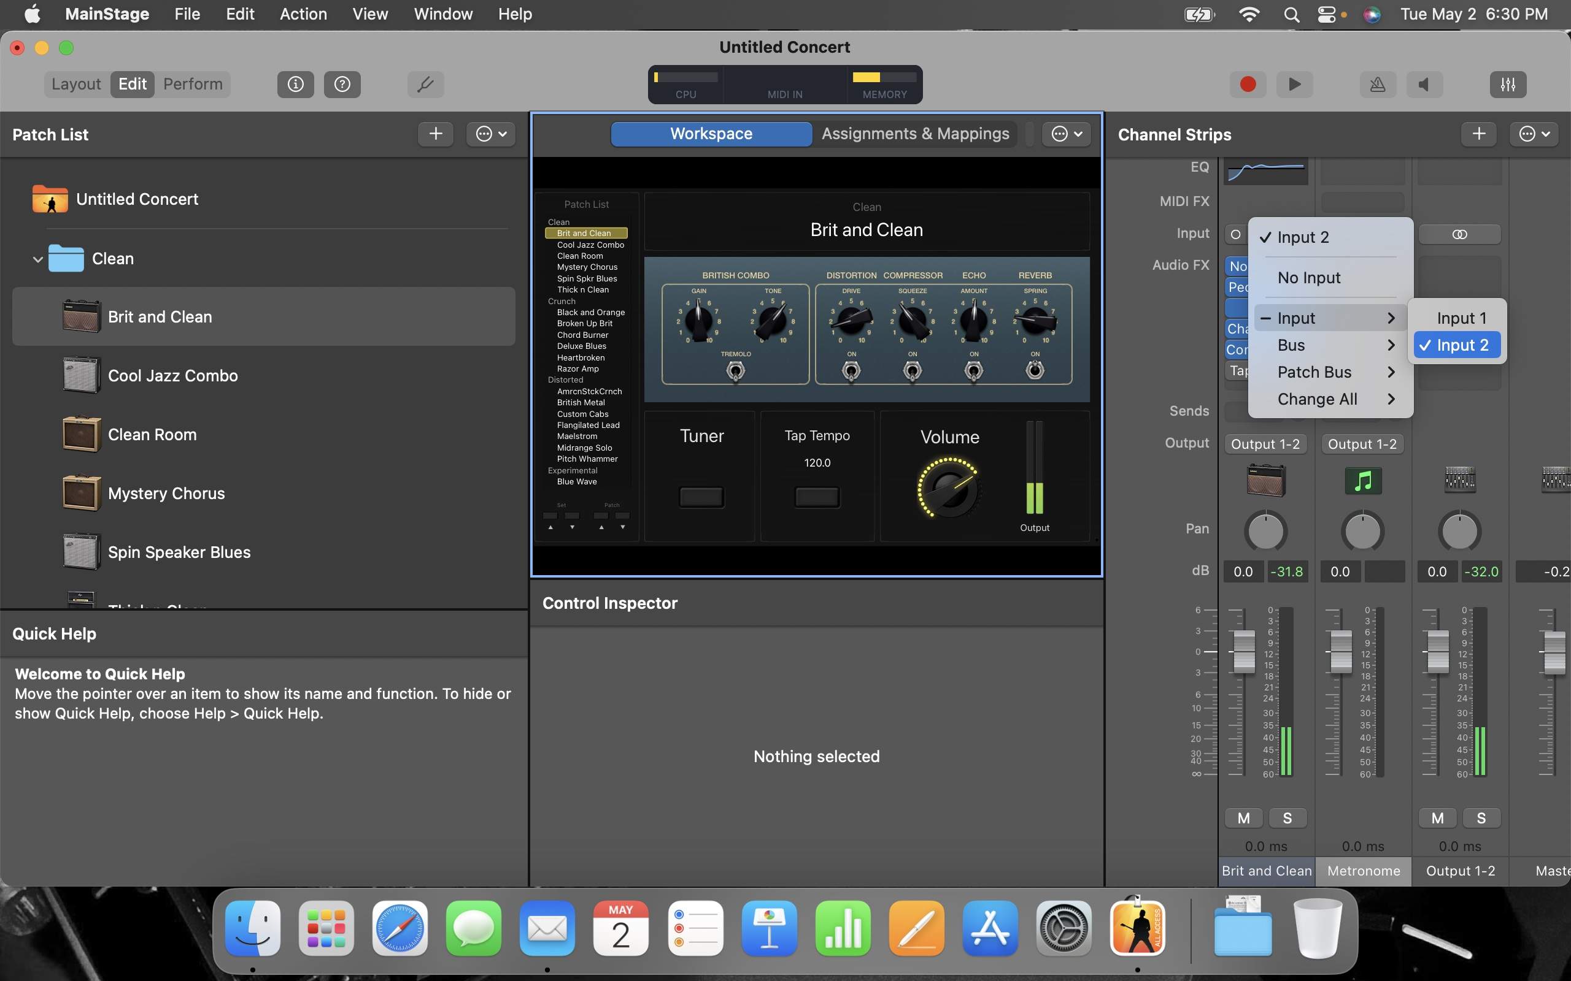
Task: Click the red Record button
Action: (1248, 85)
